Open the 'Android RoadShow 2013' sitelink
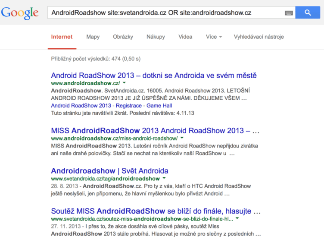Image resolution: width=324 pixels, height=246 pixels. [x=81, y=105]
